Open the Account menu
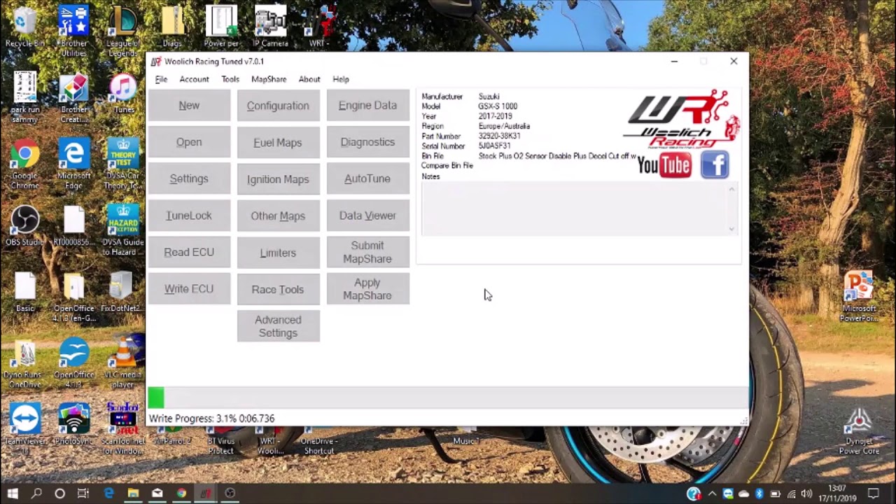 pyautogui.click(x=194, y=79)
